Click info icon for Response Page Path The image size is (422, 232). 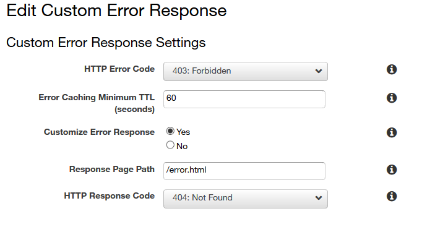(392, 170)
